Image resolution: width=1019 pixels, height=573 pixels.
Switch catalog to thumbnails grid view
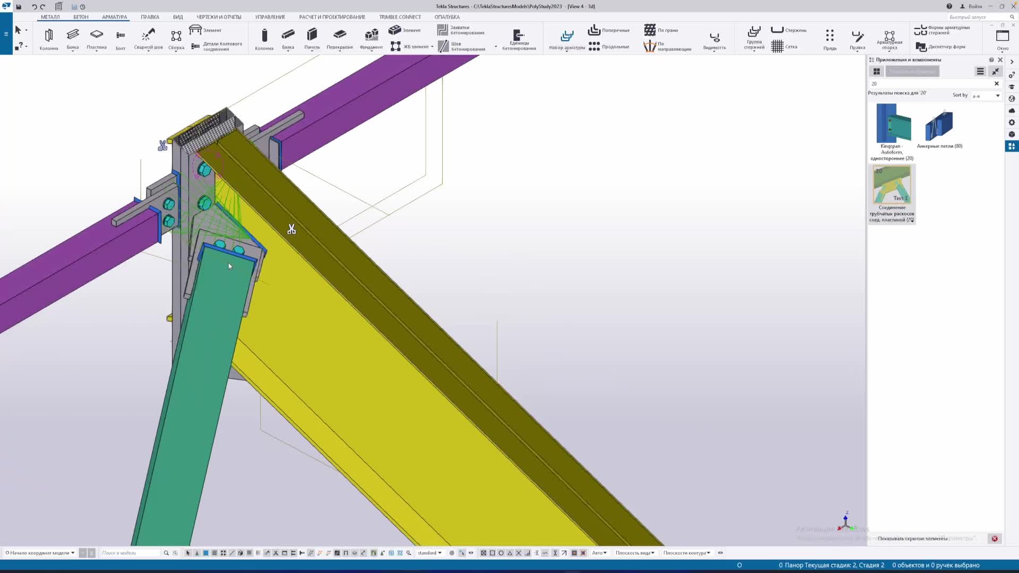[876, 71]
